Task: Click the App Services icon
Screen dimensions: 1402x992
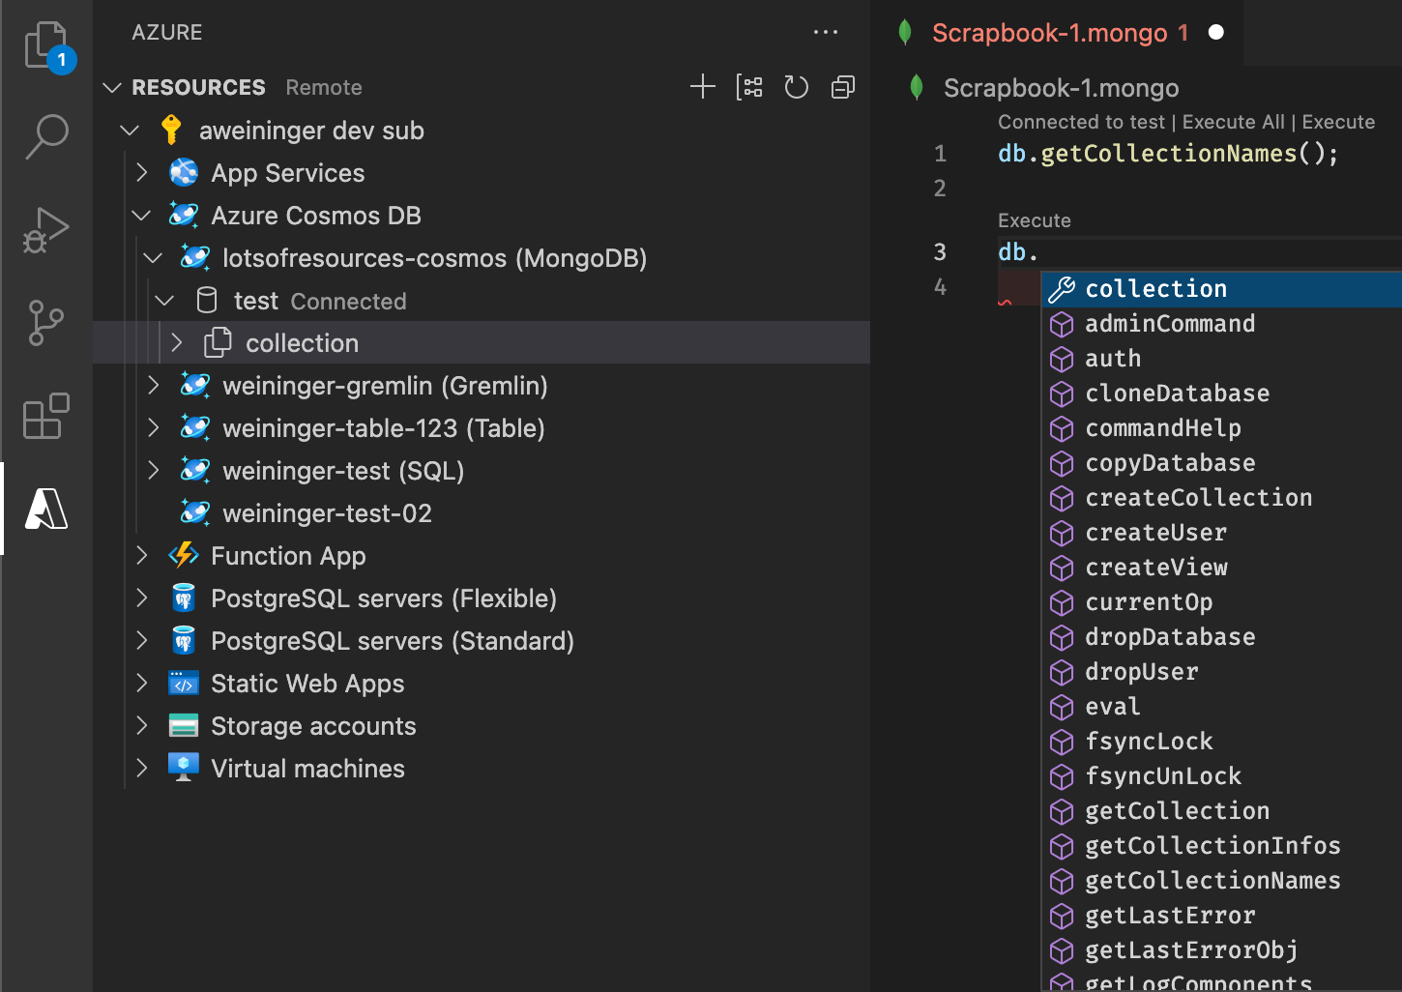Action: [184, 172]
